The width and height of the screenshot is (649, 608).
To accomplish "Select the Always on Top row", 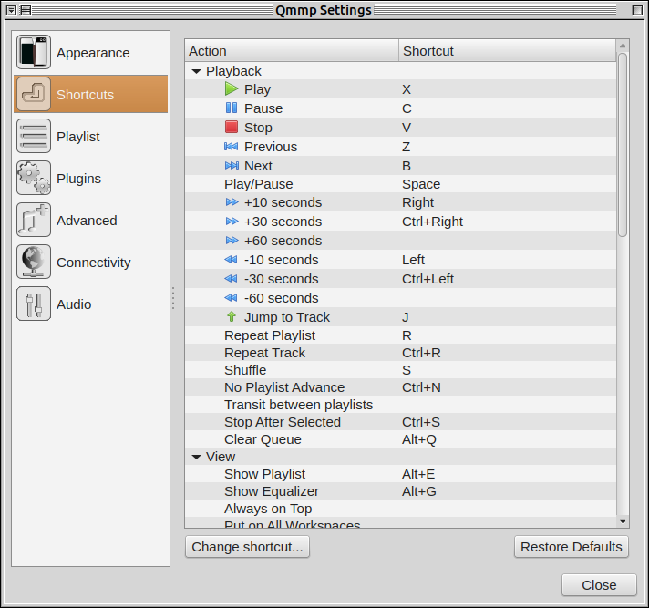I will pos(400,509).
